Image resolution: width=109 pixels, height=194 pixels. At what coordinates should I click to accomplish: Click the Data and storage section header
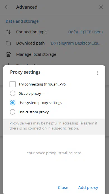tap(22, 21)
